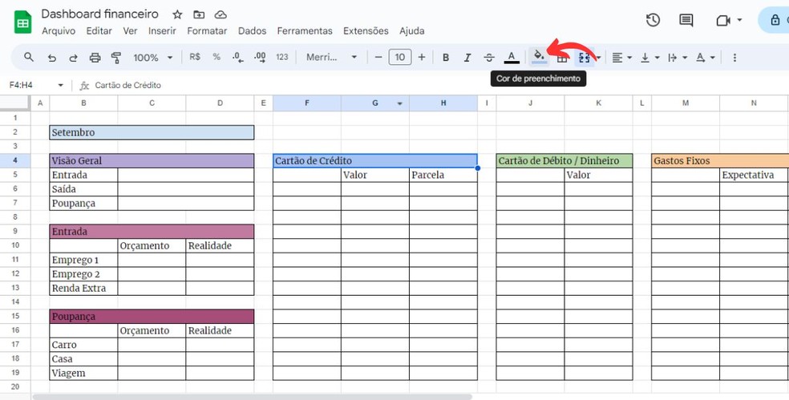Select all cells corner button
This screenshot has width=789, height=400.
coord(15,103)
